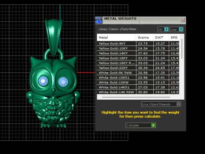Image resolution: width=205 pixels, height=154 pixels.
Task: Sort by the Grams column header
Action: [145, 38]
